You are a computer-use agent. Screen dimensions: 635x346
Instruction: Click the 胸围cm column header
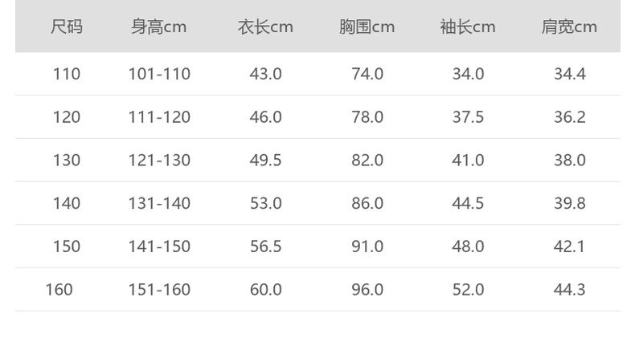[x=367, y=26]
